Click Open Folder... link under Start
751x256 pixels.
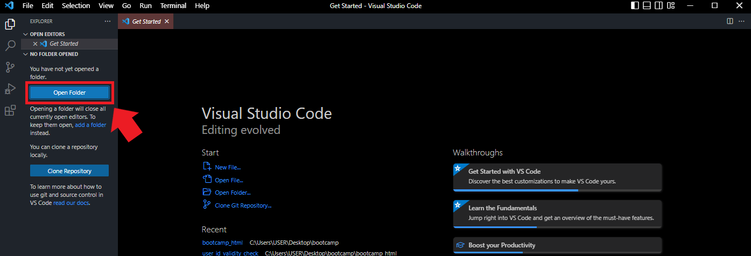click(x=233, y=193)
